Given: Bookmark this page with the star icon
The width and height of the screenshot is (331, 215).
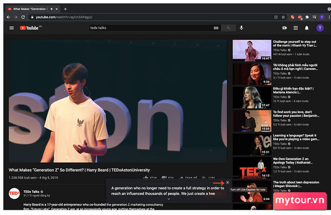Looking at the screenshot, I should click(283, 17).
